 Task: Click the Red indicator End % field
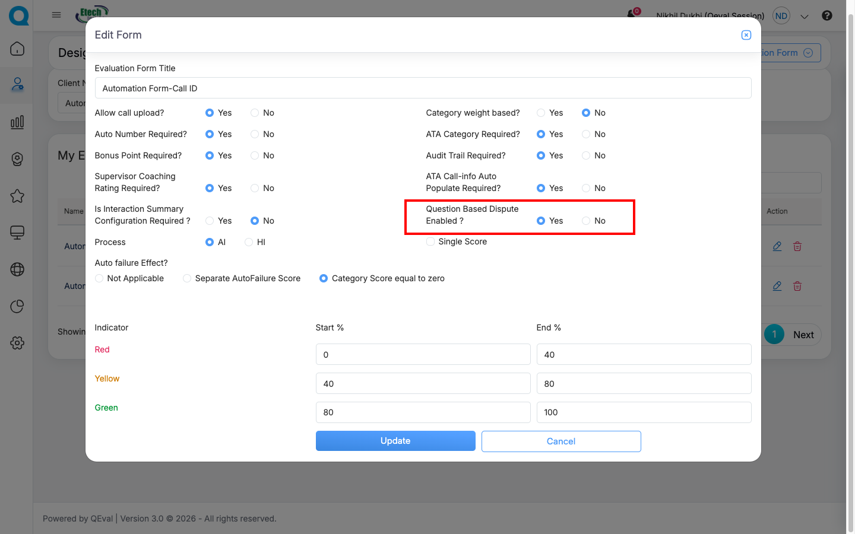(x=644, y=355)
